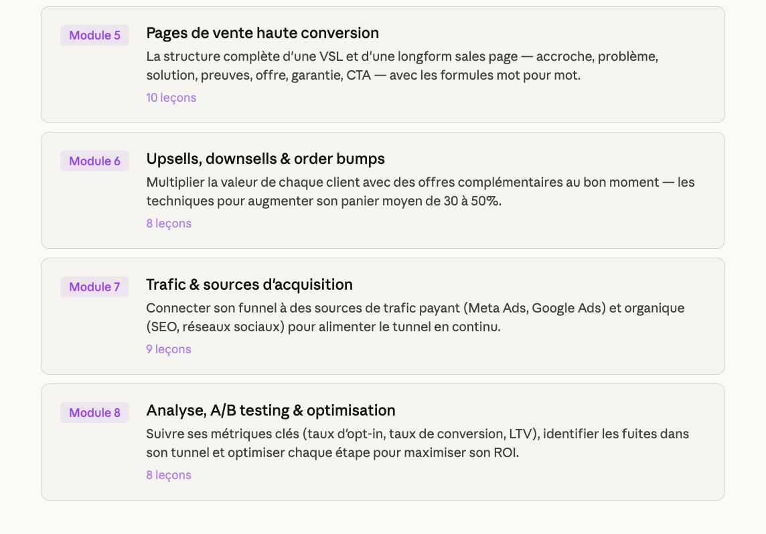Select "Analyse, A/B testing & optimisation" heading
Image resolution: width=766 pixels, height=534 pixels.
271,410
